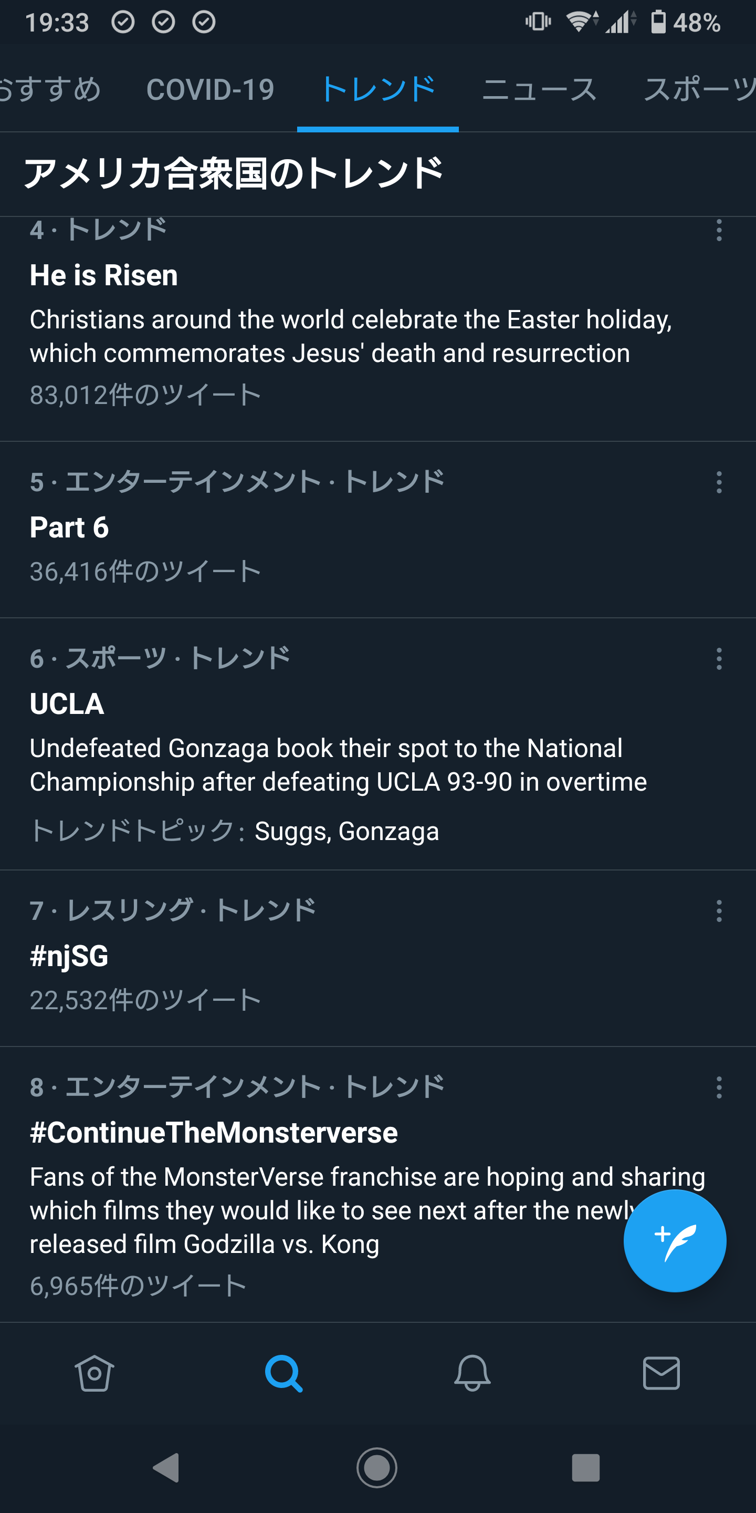
Task: Switch to the COVID-19 tab
Action: (x=210, y=90)
